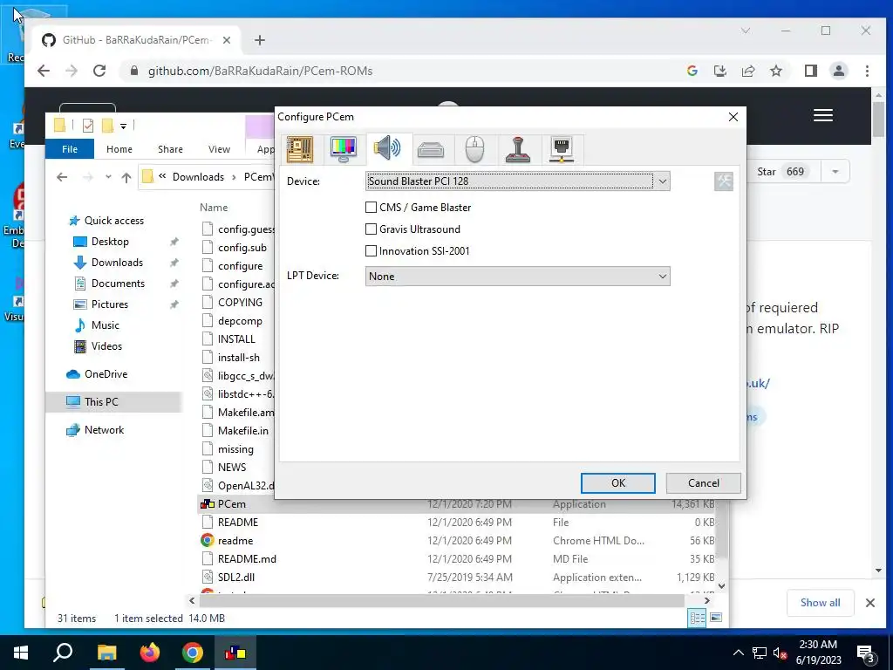Image resolution: width=893 pixels, height=670 pixels.
Task: Open Videos in navigation pane
Action: [106, 346]
